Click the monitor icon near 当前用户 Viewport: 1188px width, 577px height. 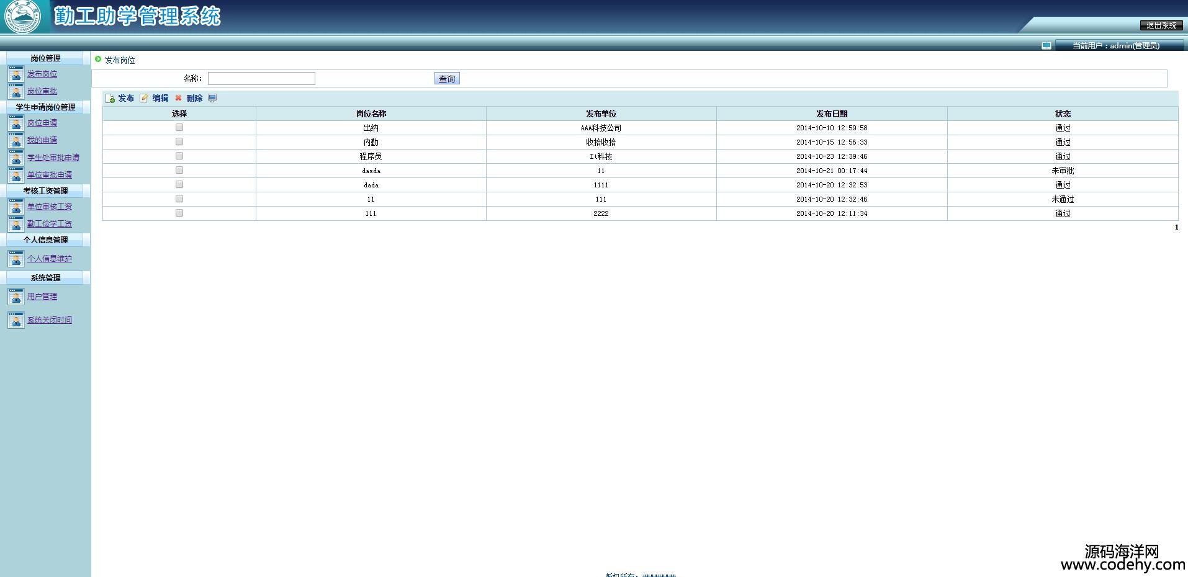(1046, 45)
